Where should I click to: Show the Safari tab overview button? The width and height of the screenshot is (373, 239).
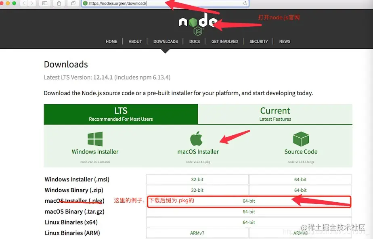73,3
